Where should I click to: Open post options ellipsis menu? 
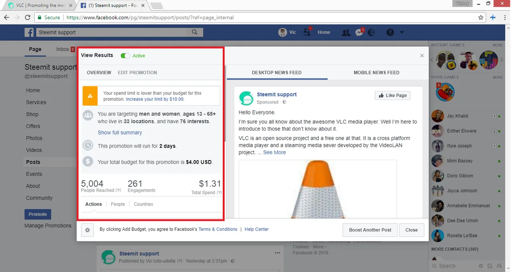pyautogui.click(x=277, y=253)
